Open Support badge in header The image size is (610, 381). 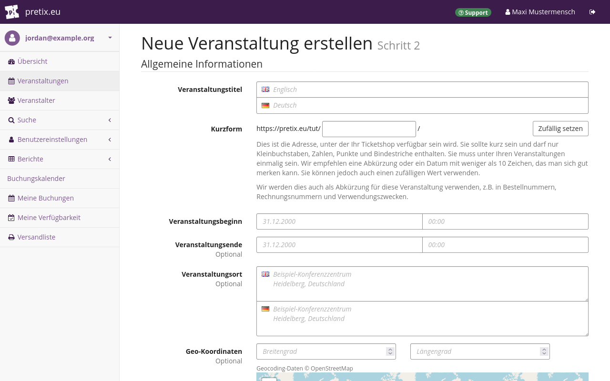473,12
